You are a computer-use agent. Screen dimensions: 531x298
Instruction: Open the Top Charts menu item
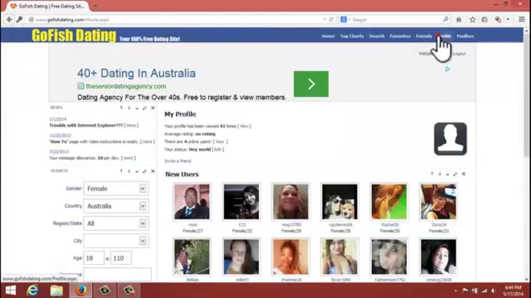(352, 36)
